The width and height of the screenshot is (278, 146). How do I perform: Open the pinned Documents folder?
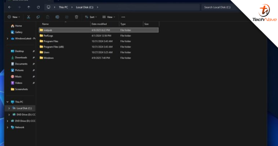(x=19, y=64)
